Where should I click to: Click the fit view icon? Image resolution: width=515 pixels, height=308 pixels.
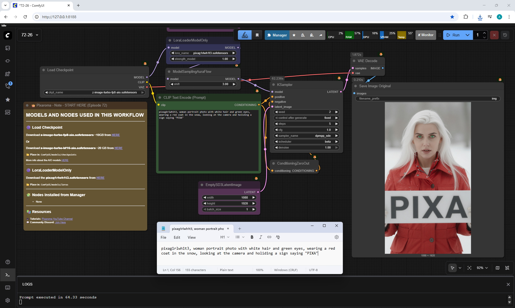pyautogui.click(x=469, y=268)
